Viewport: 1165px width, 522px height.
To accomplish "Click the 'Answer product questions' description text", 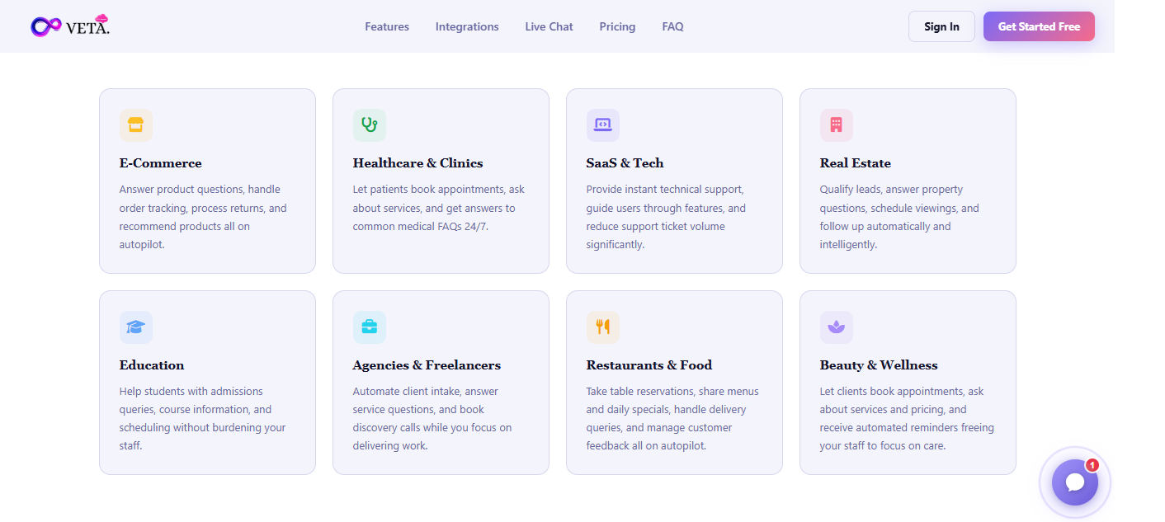I will [203, 217].
